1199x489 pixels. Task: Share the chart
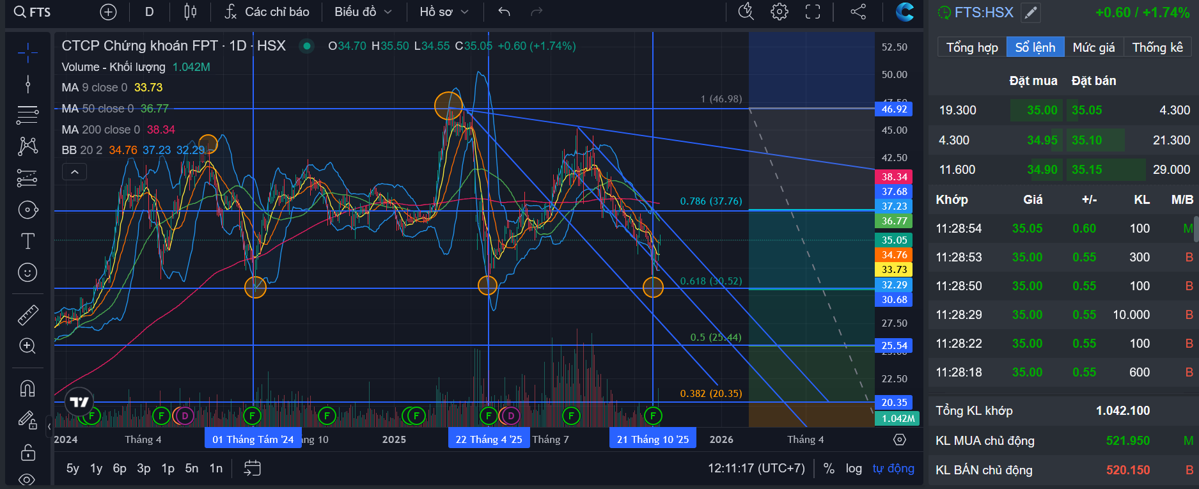coord(858,12)
